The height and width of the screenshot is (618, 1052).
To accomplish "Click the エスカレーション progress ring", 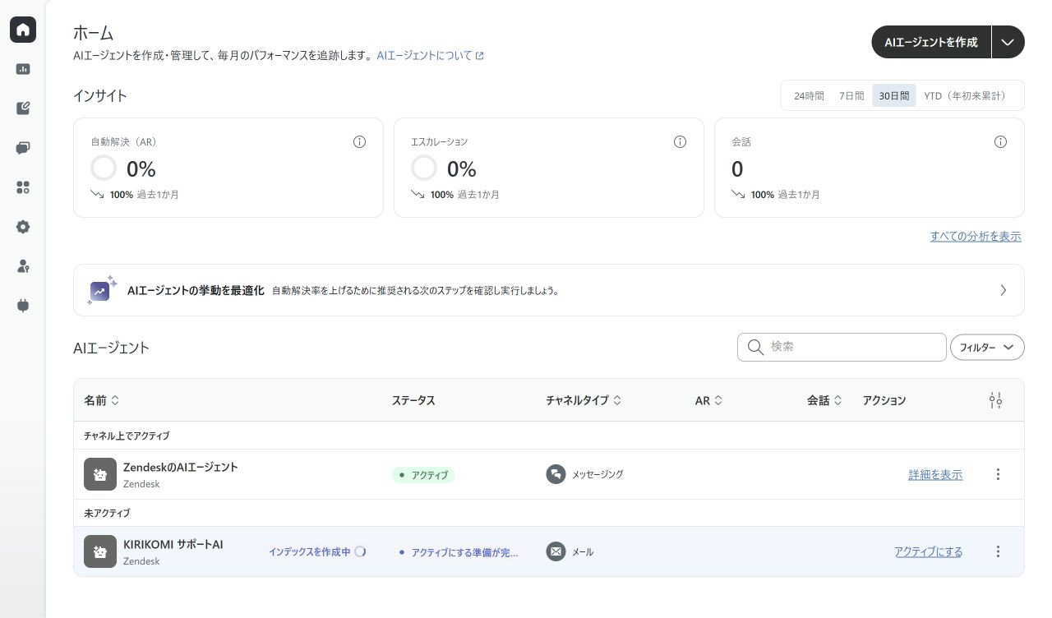I will [x=424, y=168].
